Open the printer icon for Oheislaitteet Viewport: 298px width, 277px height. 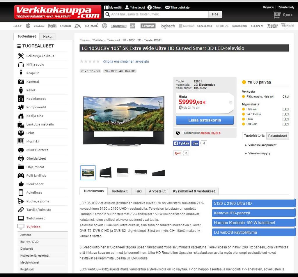click(21, 158)
